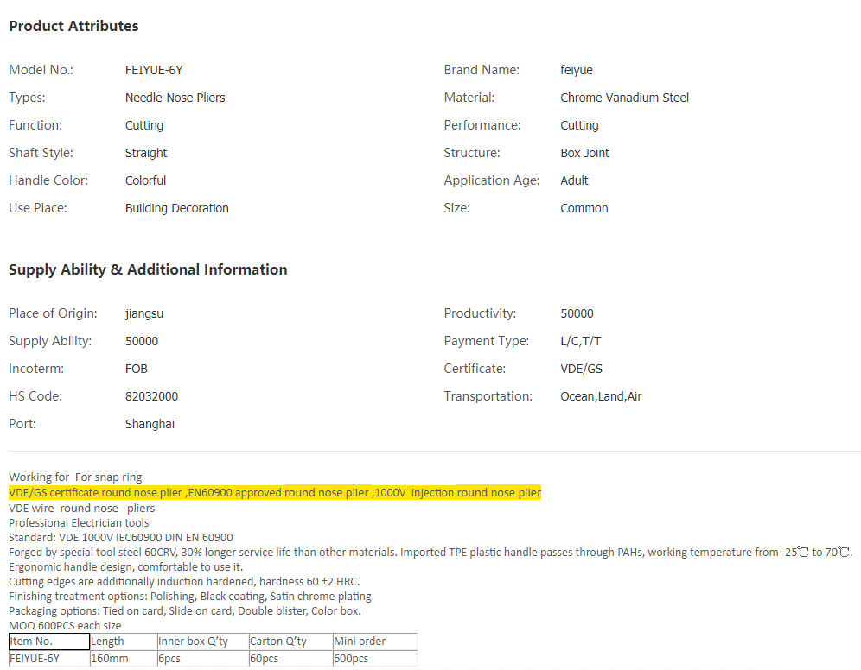This screenshot has height=670, width=861.
Task: Select the HS Code 82032000
Action: [151, 396]
